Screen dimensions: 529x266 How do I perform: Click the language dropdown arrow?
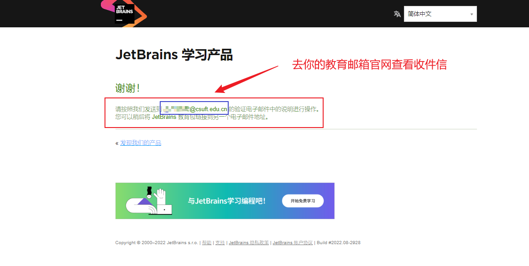pos(471,15)
